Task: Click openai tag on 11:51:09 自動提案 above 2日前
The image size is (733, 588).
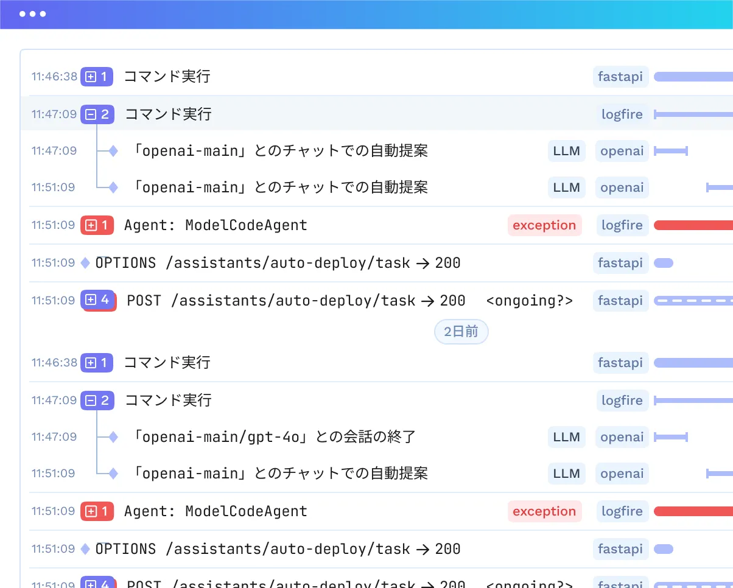Action: 622,187
